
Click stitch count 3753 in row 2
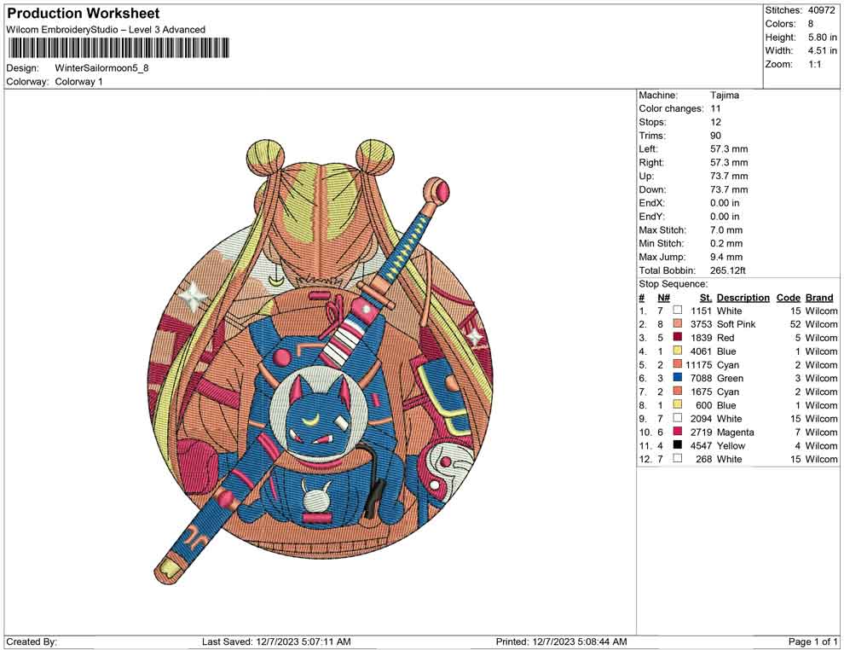pos(701,324)
